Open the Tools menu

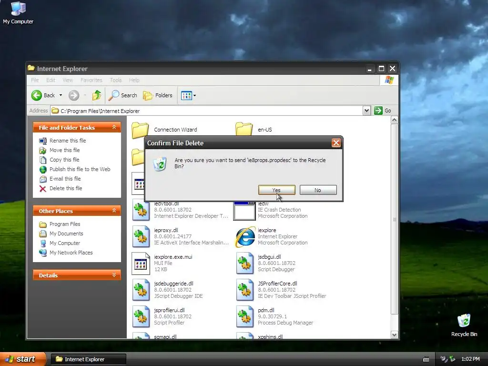(115, 80)
